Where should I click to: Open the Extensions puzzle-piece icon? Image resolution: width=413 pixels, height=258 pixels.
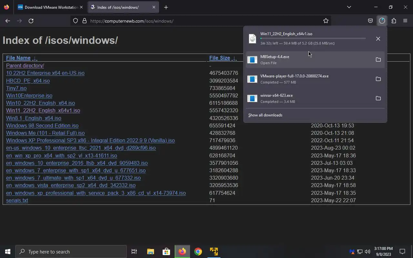394,21
